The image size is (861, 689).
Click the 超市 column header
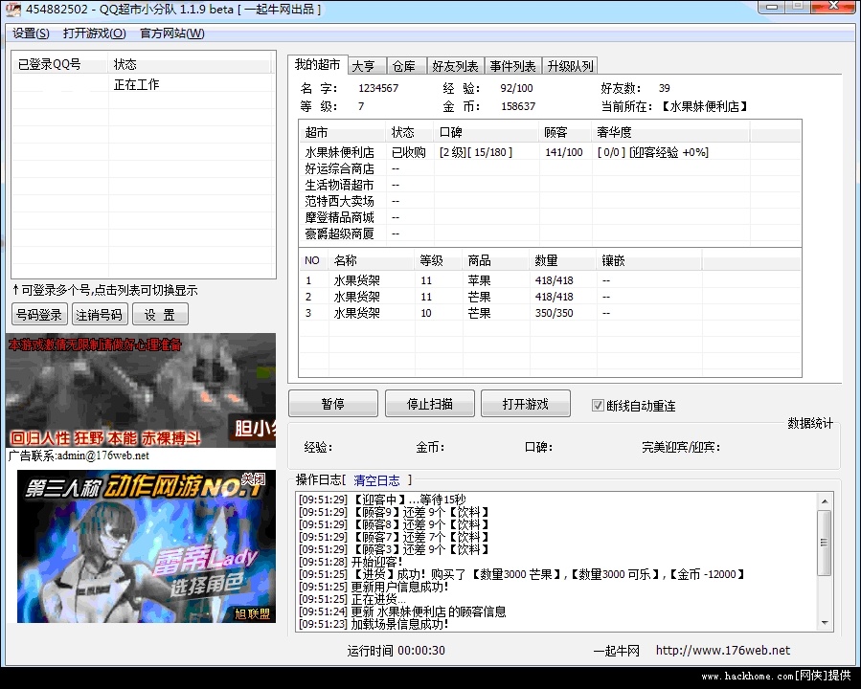pos(343,132)
